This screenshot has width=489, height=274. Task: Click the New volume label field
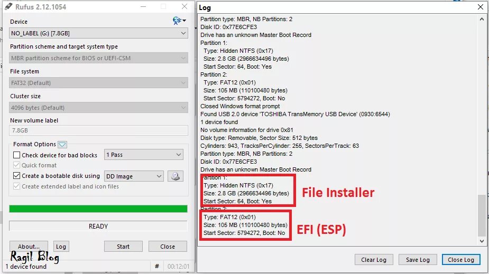[98, 130]
